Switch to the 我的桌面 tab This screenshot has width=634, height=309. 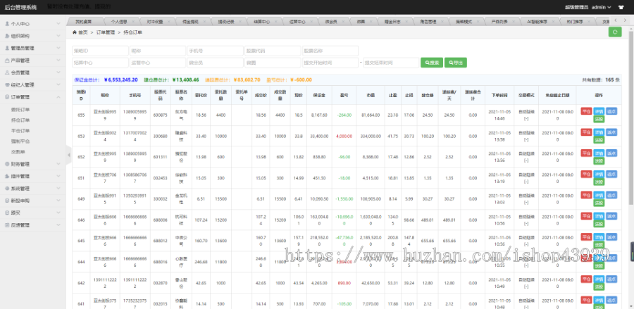(x=84, y=22)
